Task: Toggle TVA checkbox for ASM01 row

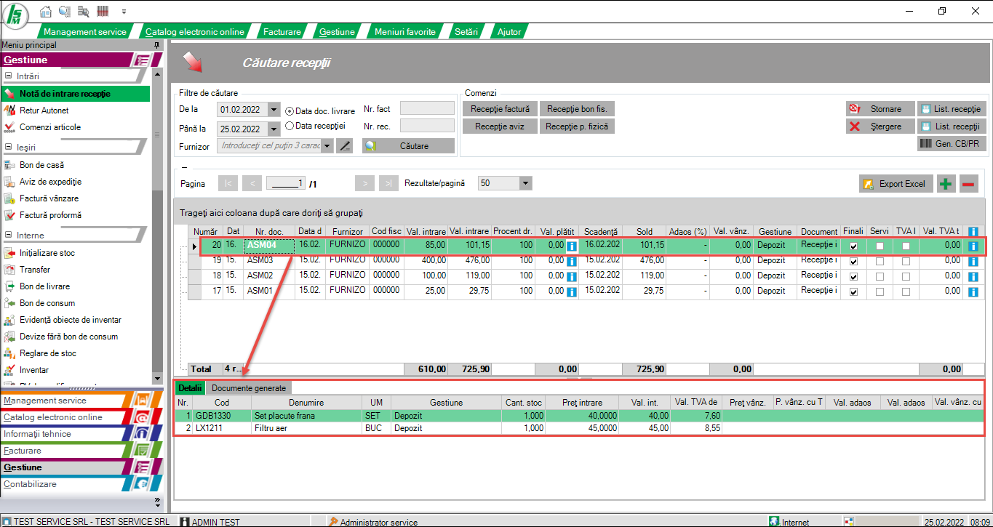Action: [906, 292]
